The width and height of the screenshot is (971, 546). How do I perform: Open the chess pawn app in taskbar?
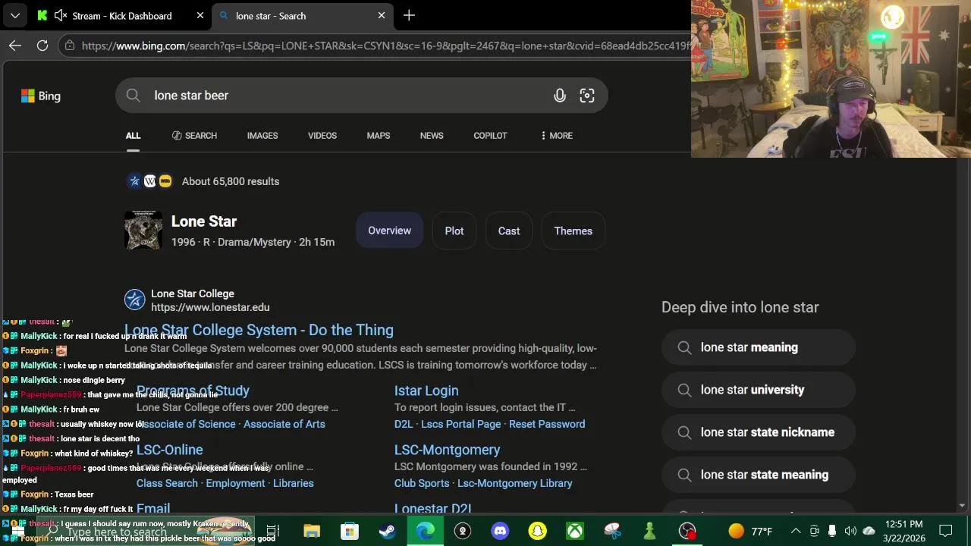point(649,531)
